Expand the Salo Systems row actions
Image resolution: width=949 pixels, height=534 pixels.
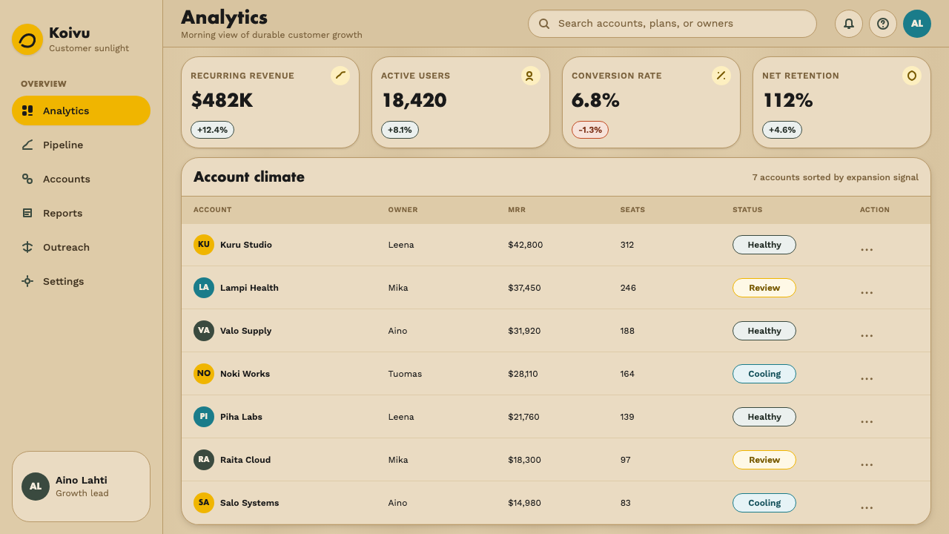[867, 507]
